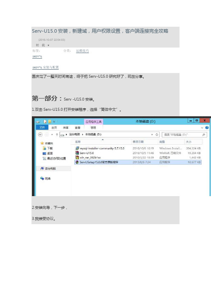Click the breadcrumb arrow before 本地磁盘 (D:)
Screen dimensions: 211x298
click(x=83, y=135)
